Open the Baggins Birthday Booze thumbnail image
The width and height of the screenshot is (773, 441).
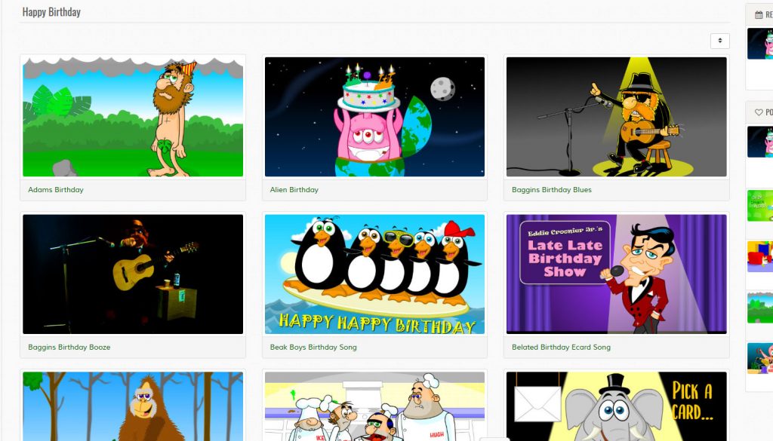[x=133, y=274]
